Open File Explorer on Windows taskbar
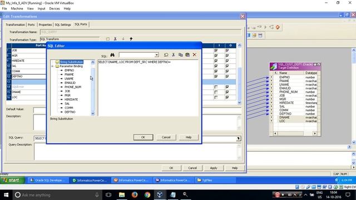 click(122, 195)
